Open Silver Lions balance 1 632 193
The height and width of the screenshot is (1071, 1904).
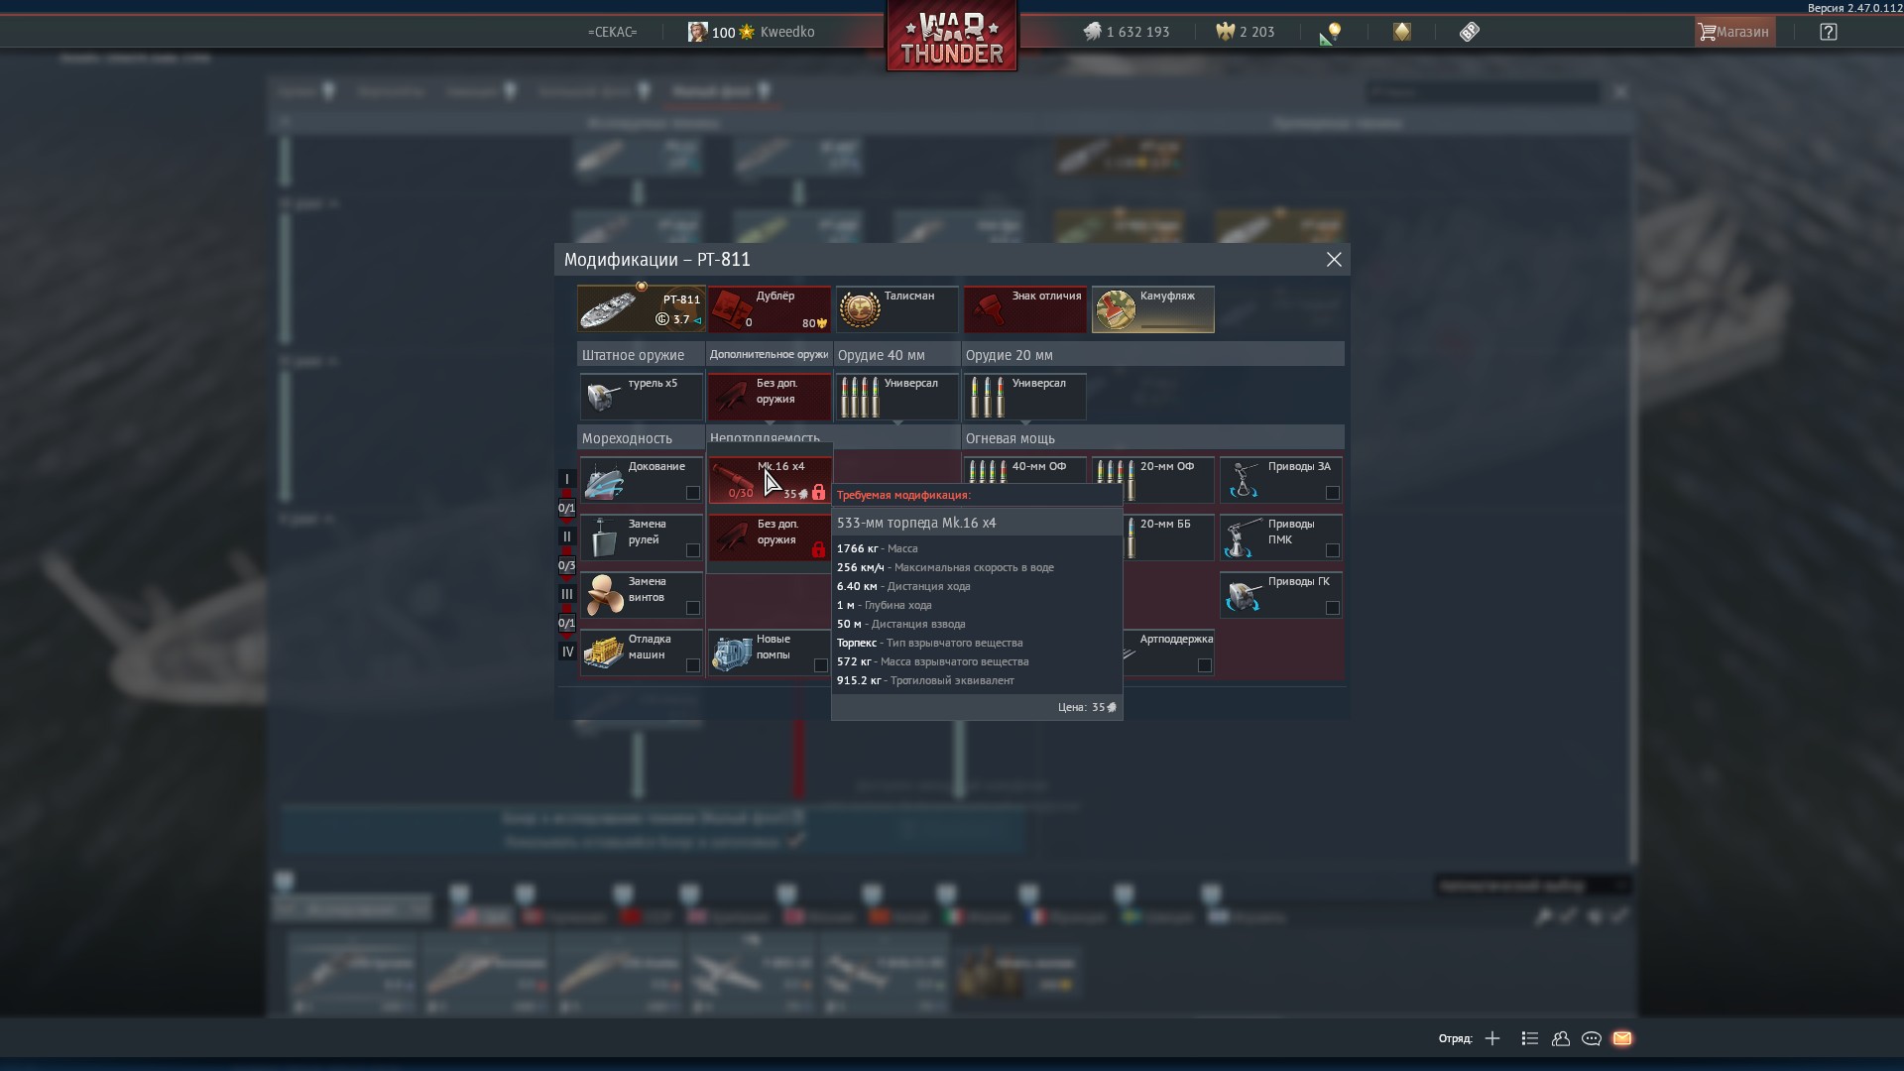(x=1127, y=32)
